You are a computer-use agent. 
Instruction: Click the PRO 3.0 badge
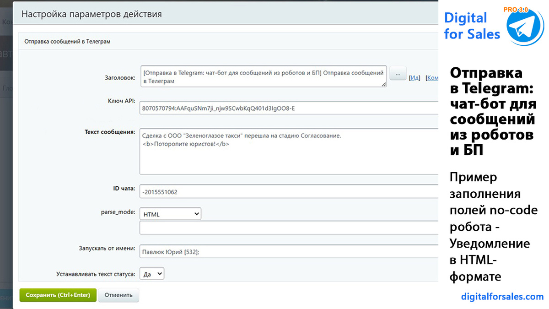coord(516,9)
